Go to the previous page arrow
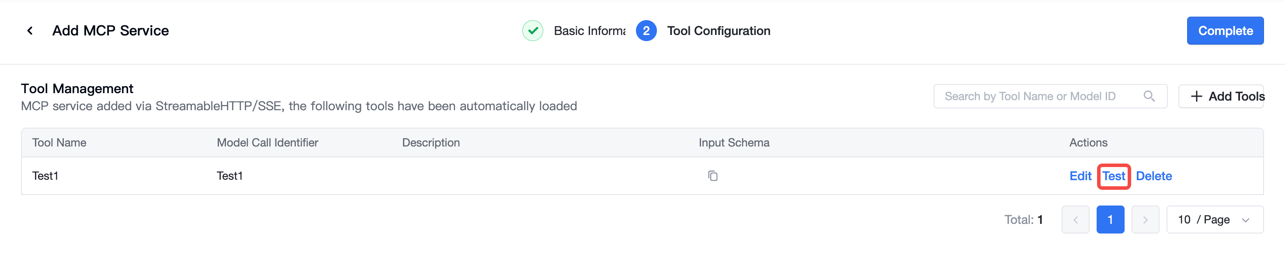This screenshot has height=258, width=1285. click(1075, 220)
